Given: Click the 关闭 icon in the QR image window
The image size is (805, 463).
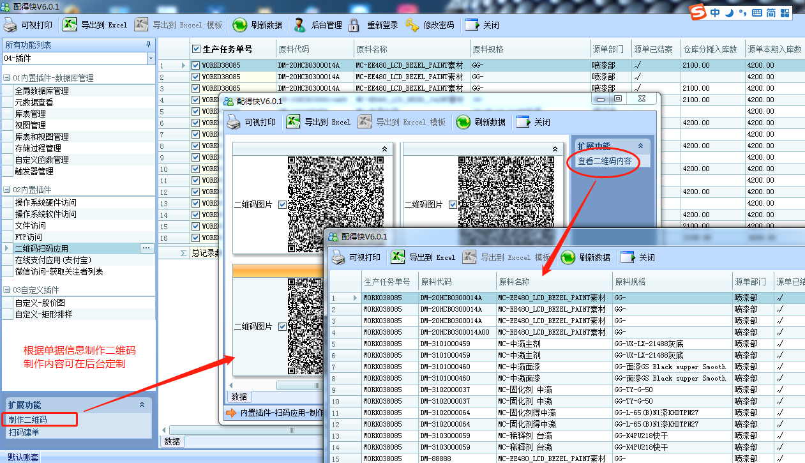Looking at the screenshot, I should pos(523,122).
